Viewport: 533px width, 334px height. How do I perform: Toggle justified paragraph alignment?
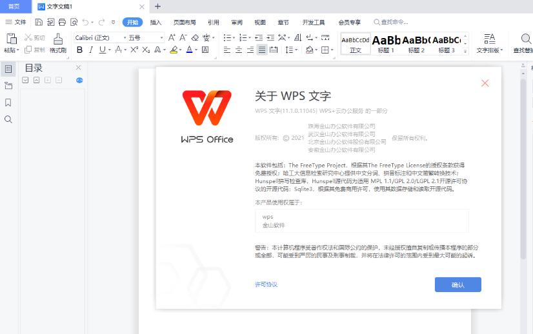262,50
